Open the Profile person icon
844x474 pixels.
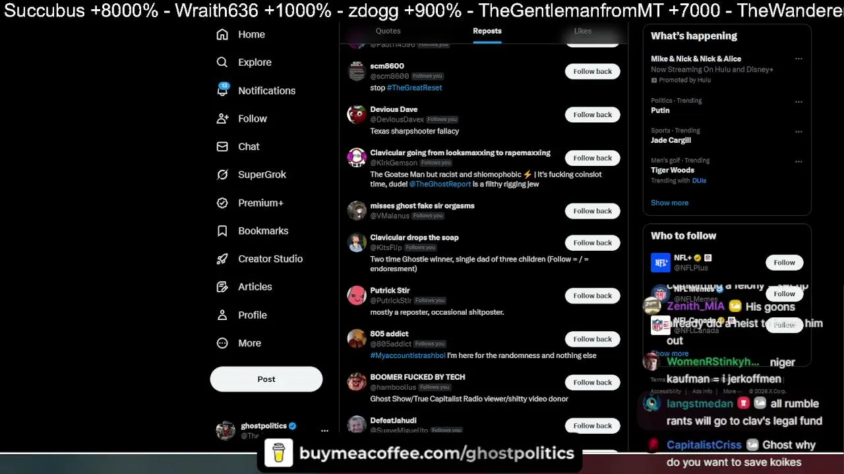(222, 315)
